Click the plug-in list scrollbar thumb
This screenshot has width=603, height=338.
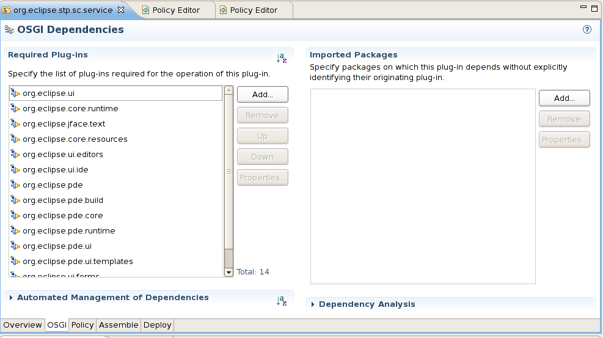[228, 171]
